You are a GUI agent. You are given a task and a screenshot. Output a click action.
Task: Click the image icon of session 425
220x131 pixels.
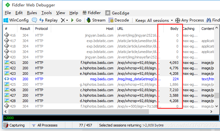pos(7,84)
